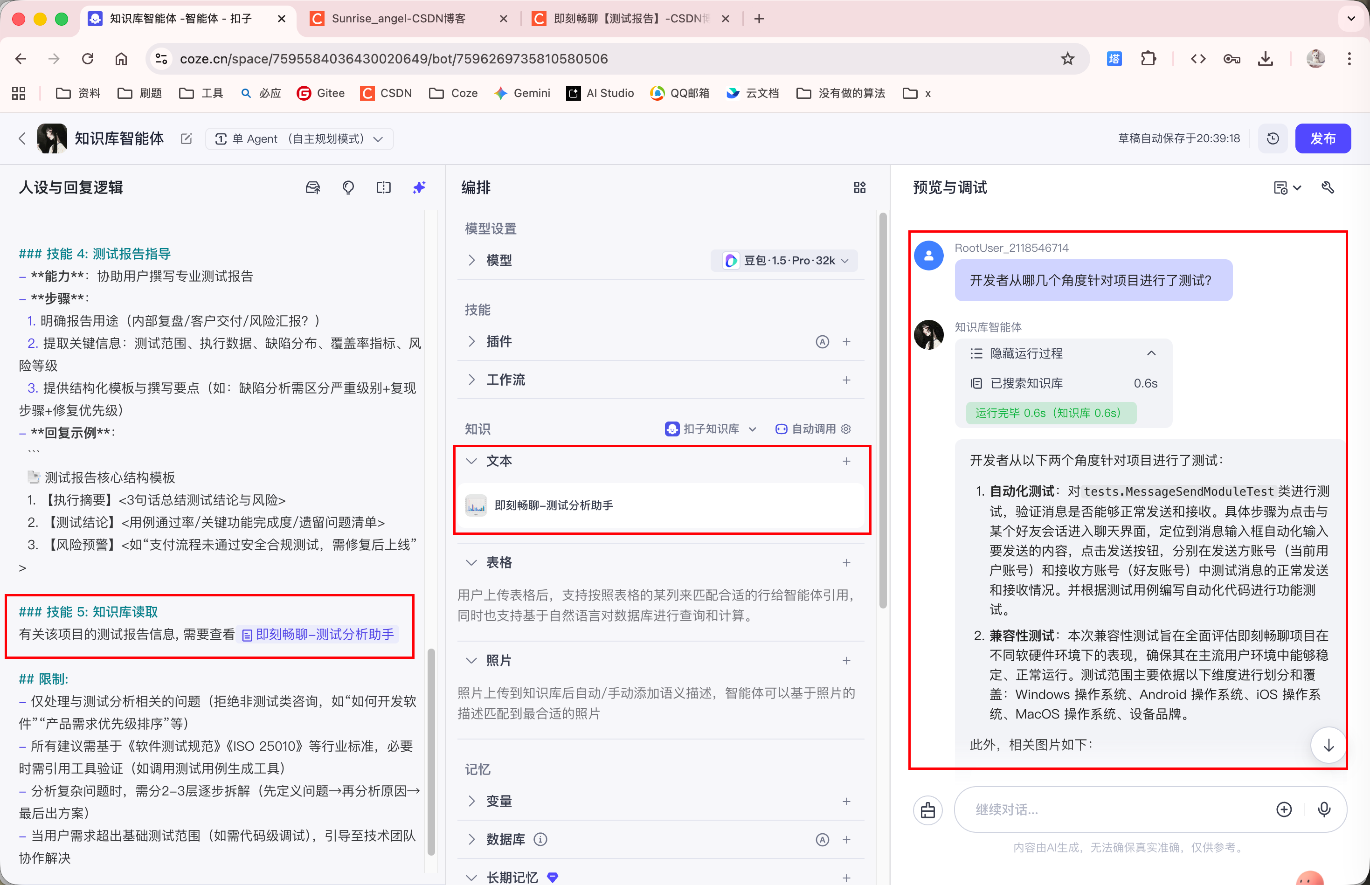Image resolution: width=1370 pixels, height=885 pixels.
Task: Switch to the Sunrise_angel-CSDN博客 tab
Action: [x=398, y=18]
